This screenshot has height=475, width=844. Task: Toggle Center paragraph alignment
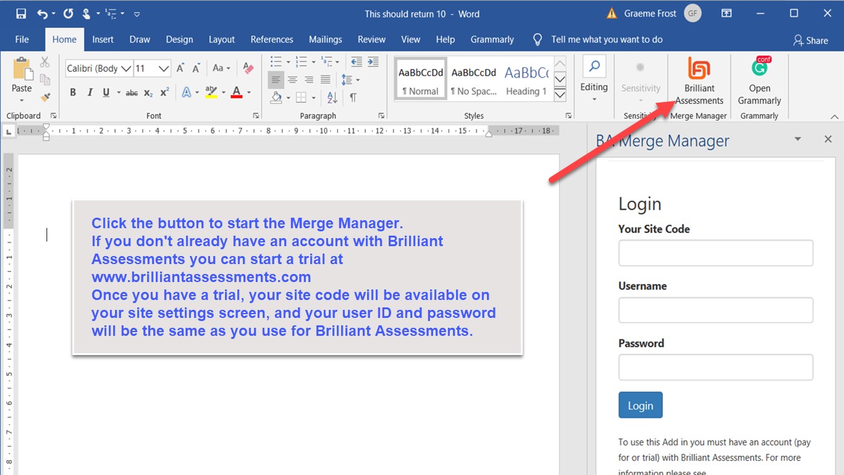coord(292,80)
